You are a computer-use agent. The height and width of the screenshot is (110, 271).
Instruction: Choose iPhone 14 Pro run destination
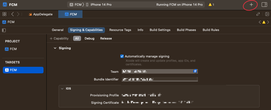pyautogui.click(x=99, y=5)
